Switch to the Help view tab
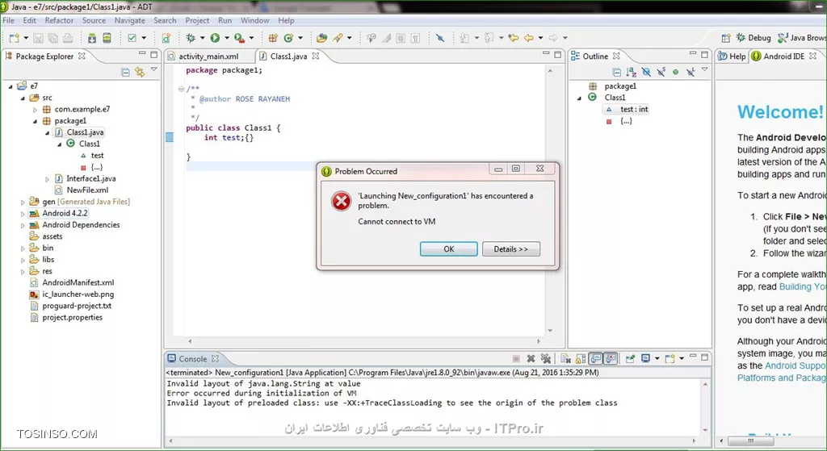The height and width of the screenshot is (451, 827). tap(732, 56)
